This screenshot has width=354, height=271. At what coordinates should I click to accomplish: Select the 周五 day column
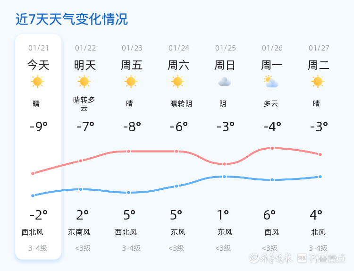point(132,65)
